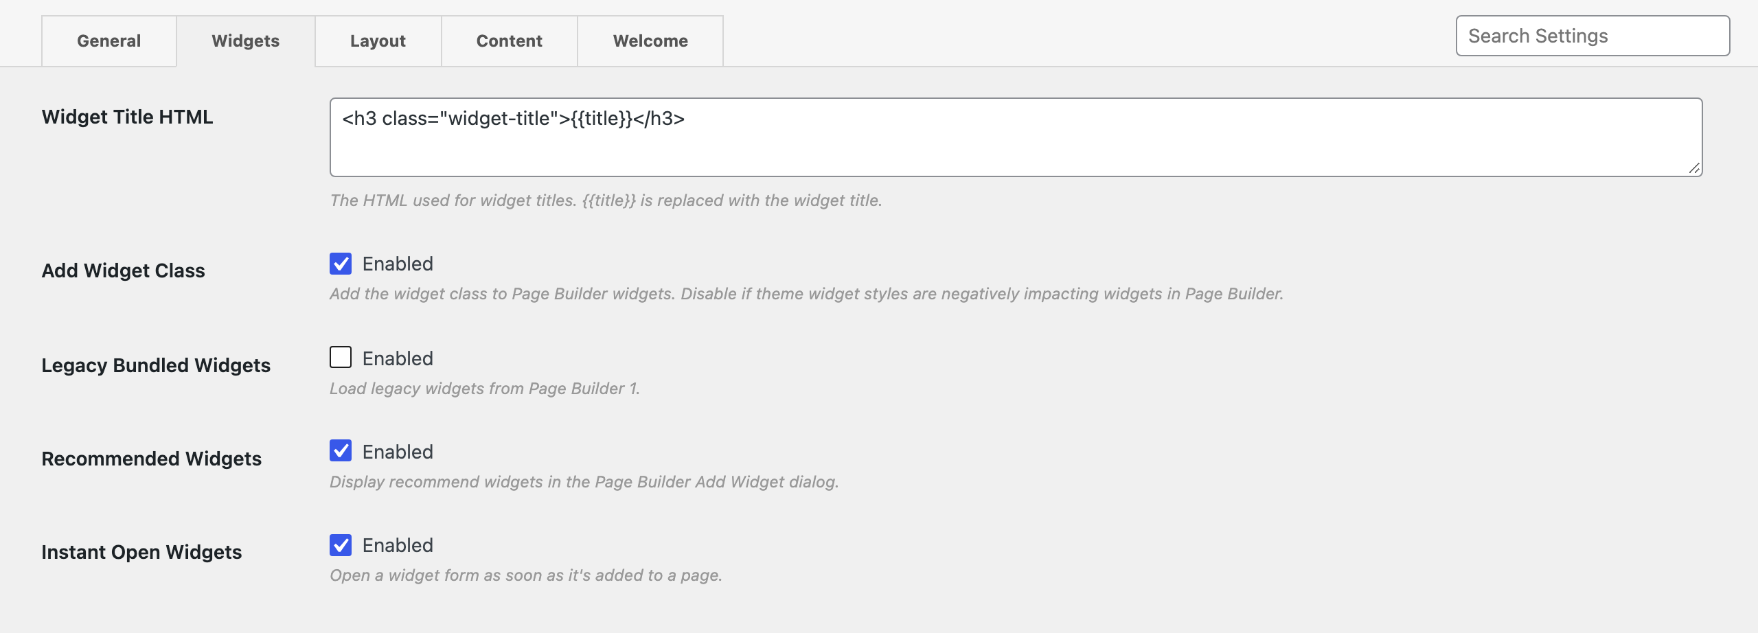
Task: Click inside the Widget Title HTML textarea
Action: coord(1016,137)
